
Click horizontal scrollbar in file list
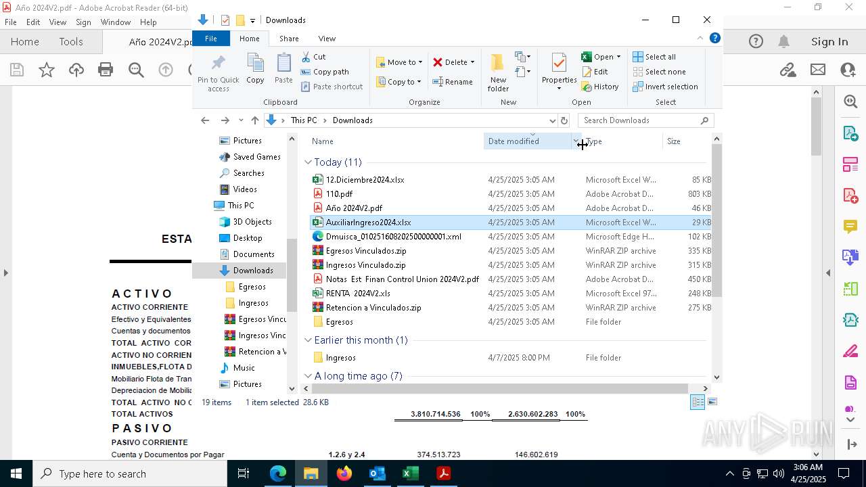pyautogui.click(x=500, y=389)
